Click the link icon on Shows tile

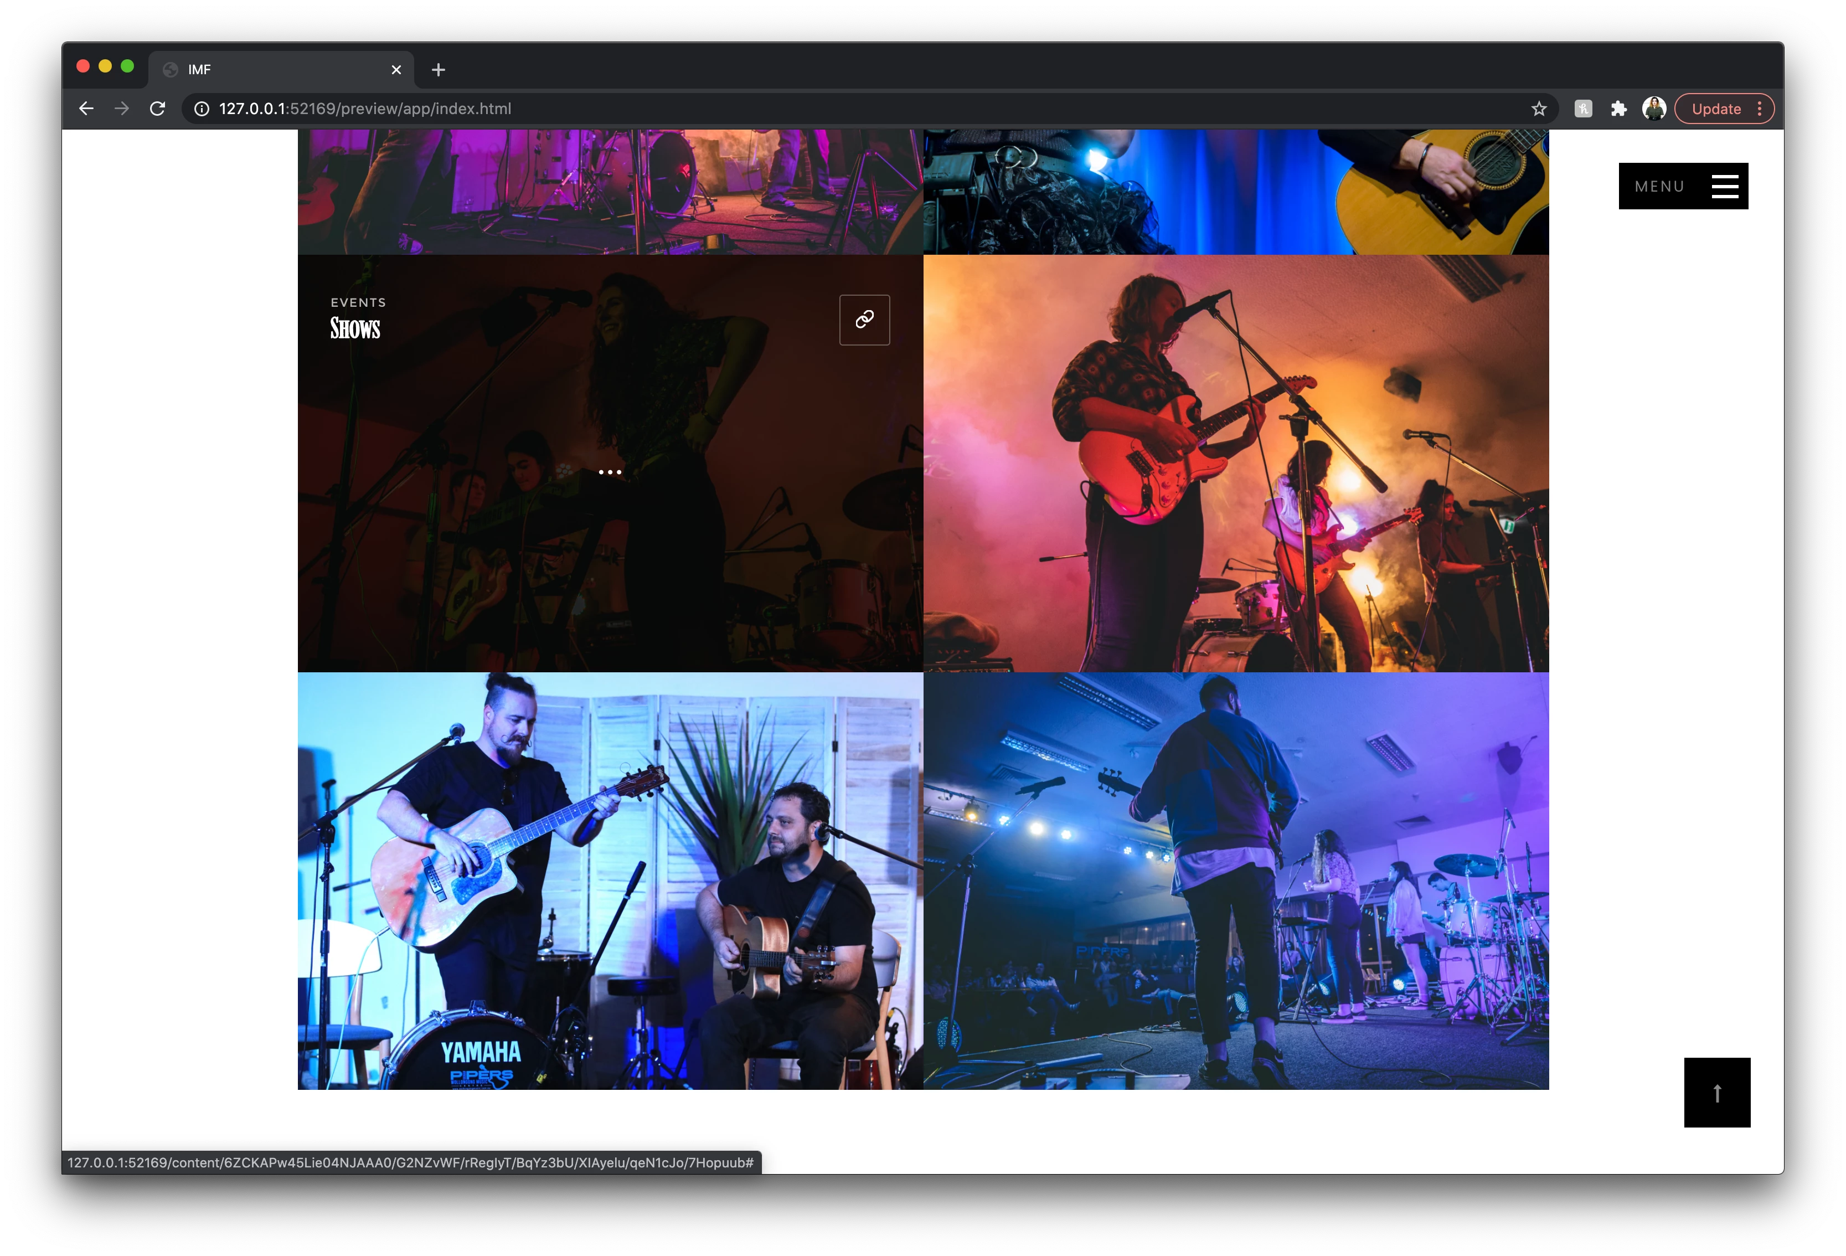click(864, 320)
